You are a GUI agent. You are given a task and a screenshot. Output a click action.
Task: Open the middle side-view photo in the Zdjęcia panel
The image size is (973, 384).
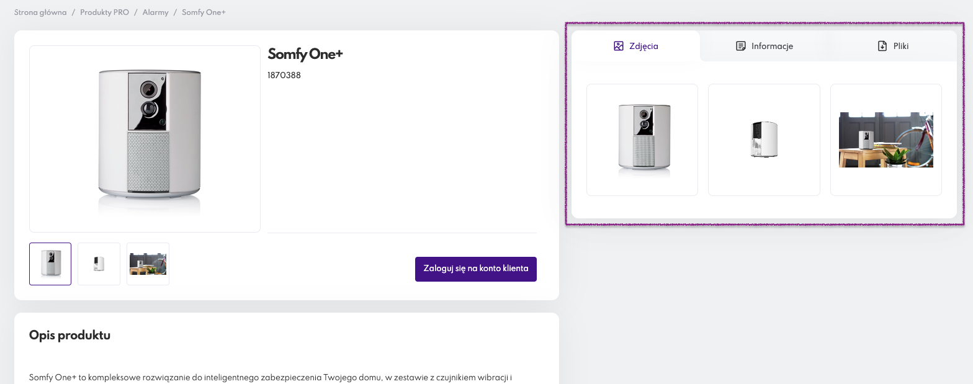(764, 140)
